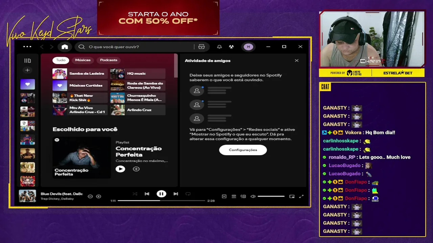This screenshot has width=433, height=243.
Task: Select the Podcasts filter chip
Action: pyautogui.click(x=109, y=60)
